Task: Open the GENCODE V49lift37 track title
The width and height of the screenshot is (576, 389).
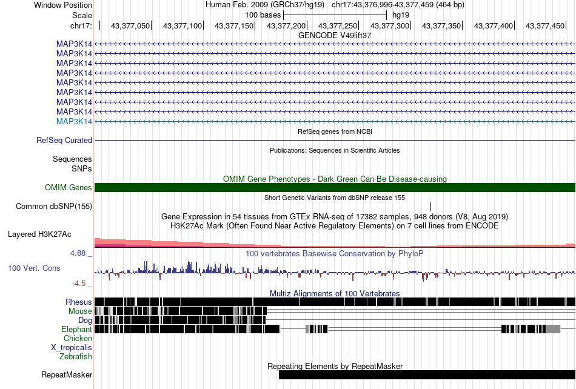Action: tap(335, 35)
